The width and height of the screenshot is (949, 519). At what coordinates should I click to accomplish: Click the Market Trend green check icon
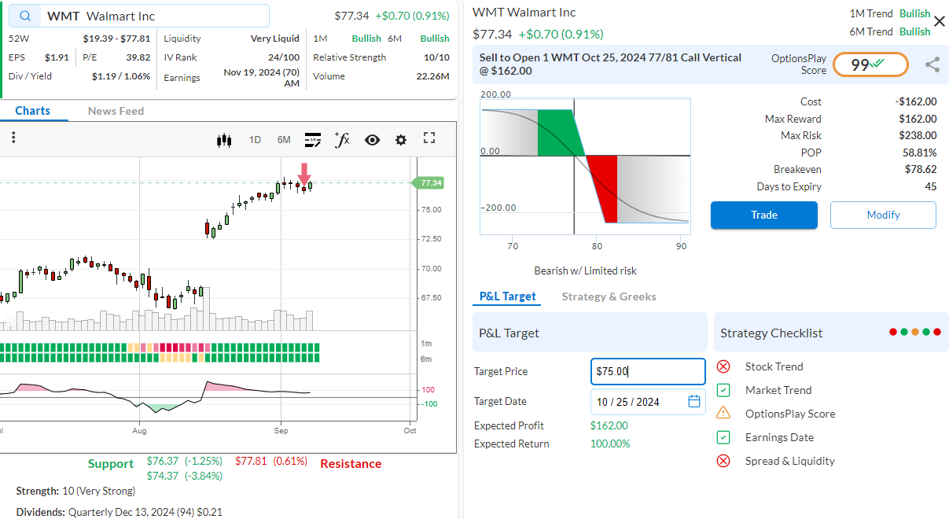coord(724,390)
